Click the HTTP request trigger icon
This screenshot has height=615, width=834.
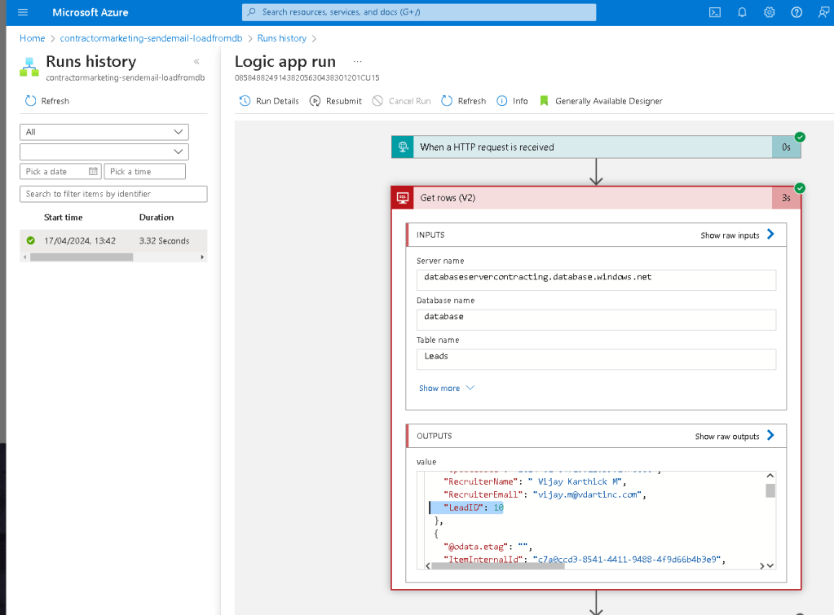pos(403,147)
